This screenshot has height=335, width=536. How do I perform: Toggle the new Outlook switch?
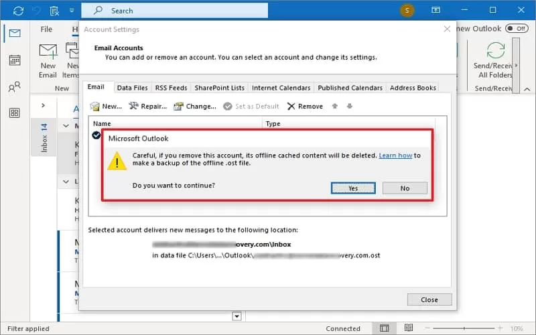tap(517, 29)
